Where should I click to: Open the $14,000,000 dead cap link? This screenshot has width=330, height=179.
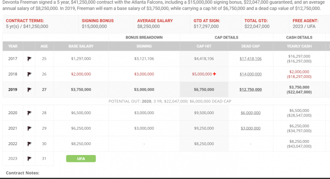pyautogui.click(x=250, y=74)
